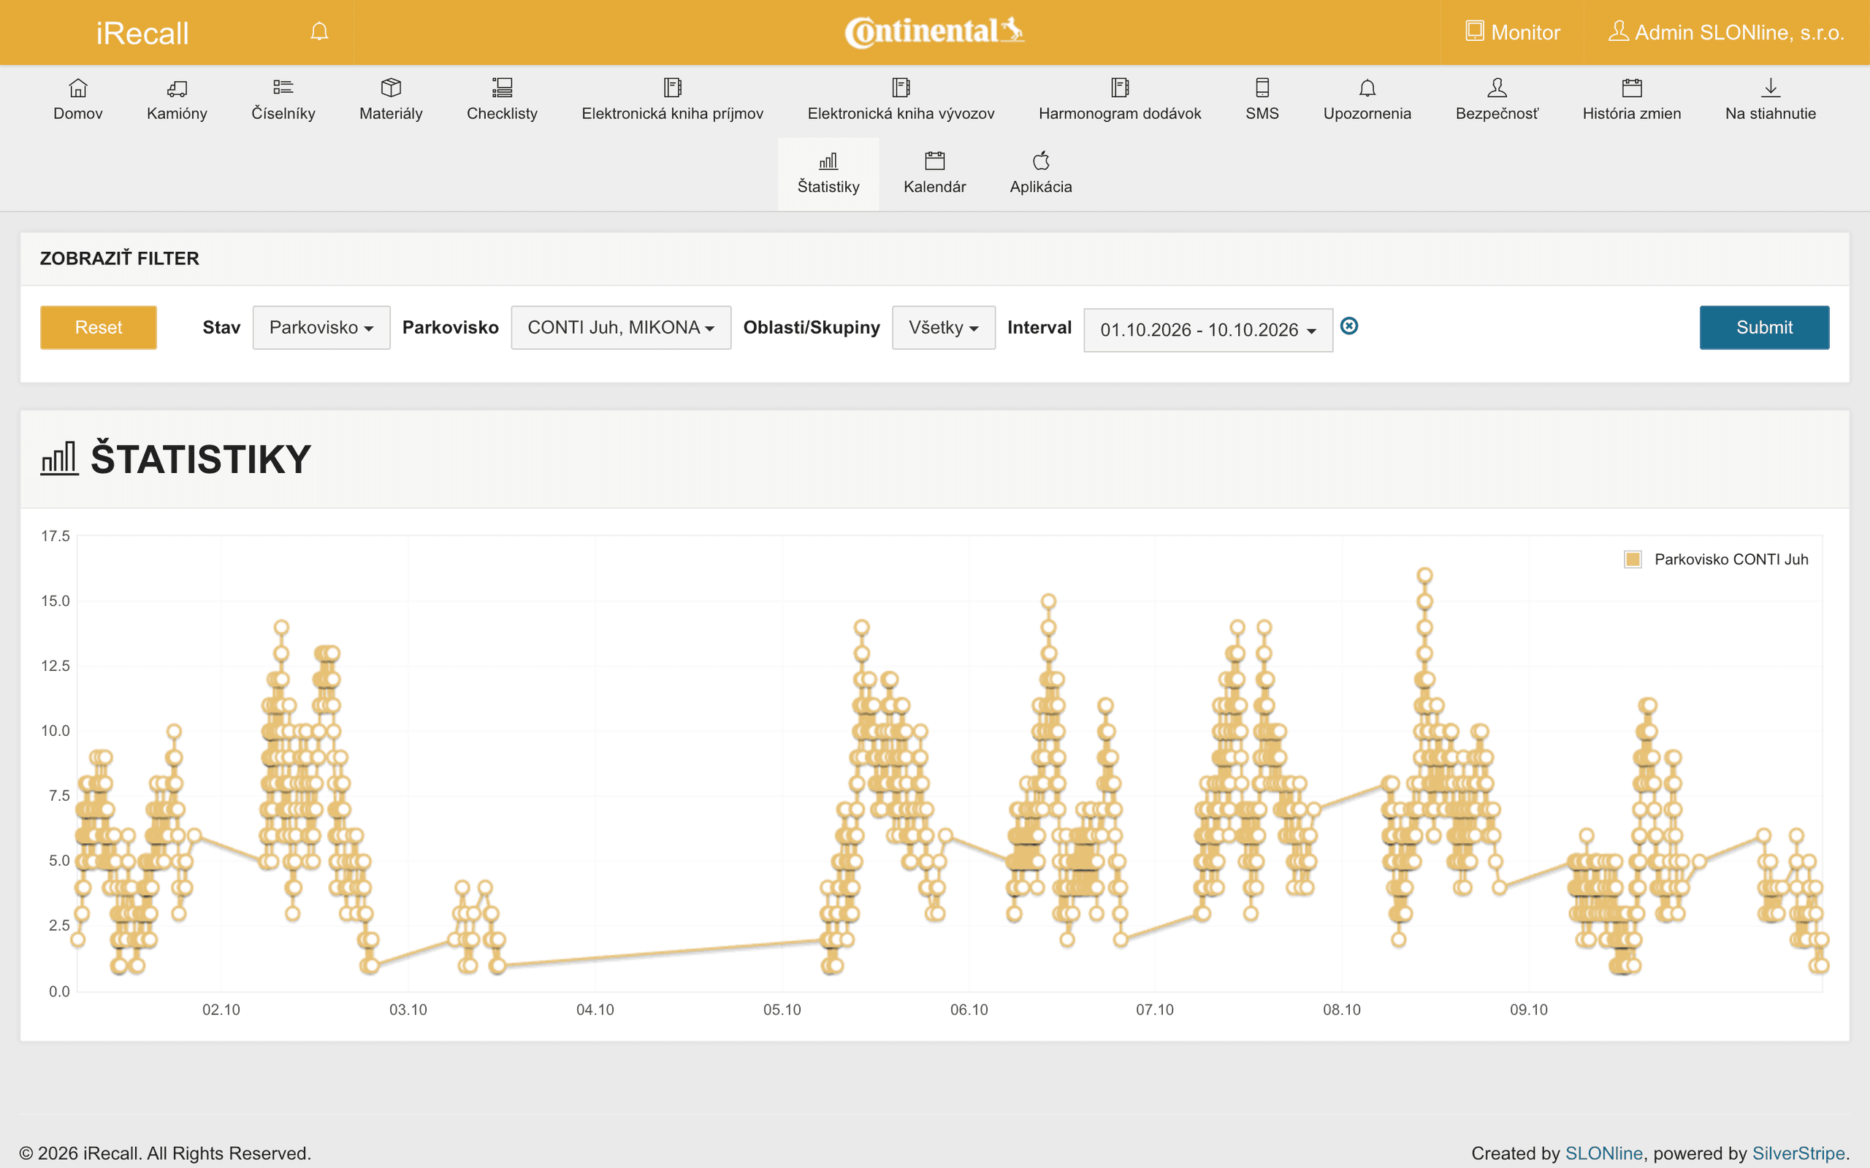The height and width of the screenshot is (1168, 1870).
Task: Open Elektronická kniha vývozov icon
Action: click(x=901, y=88)
